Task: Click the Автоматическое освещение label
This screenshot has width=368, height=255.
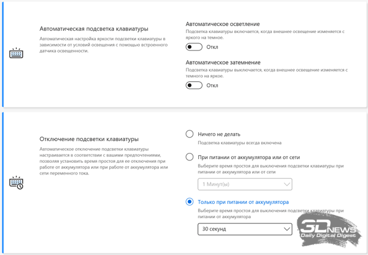Action: (223, 23)
